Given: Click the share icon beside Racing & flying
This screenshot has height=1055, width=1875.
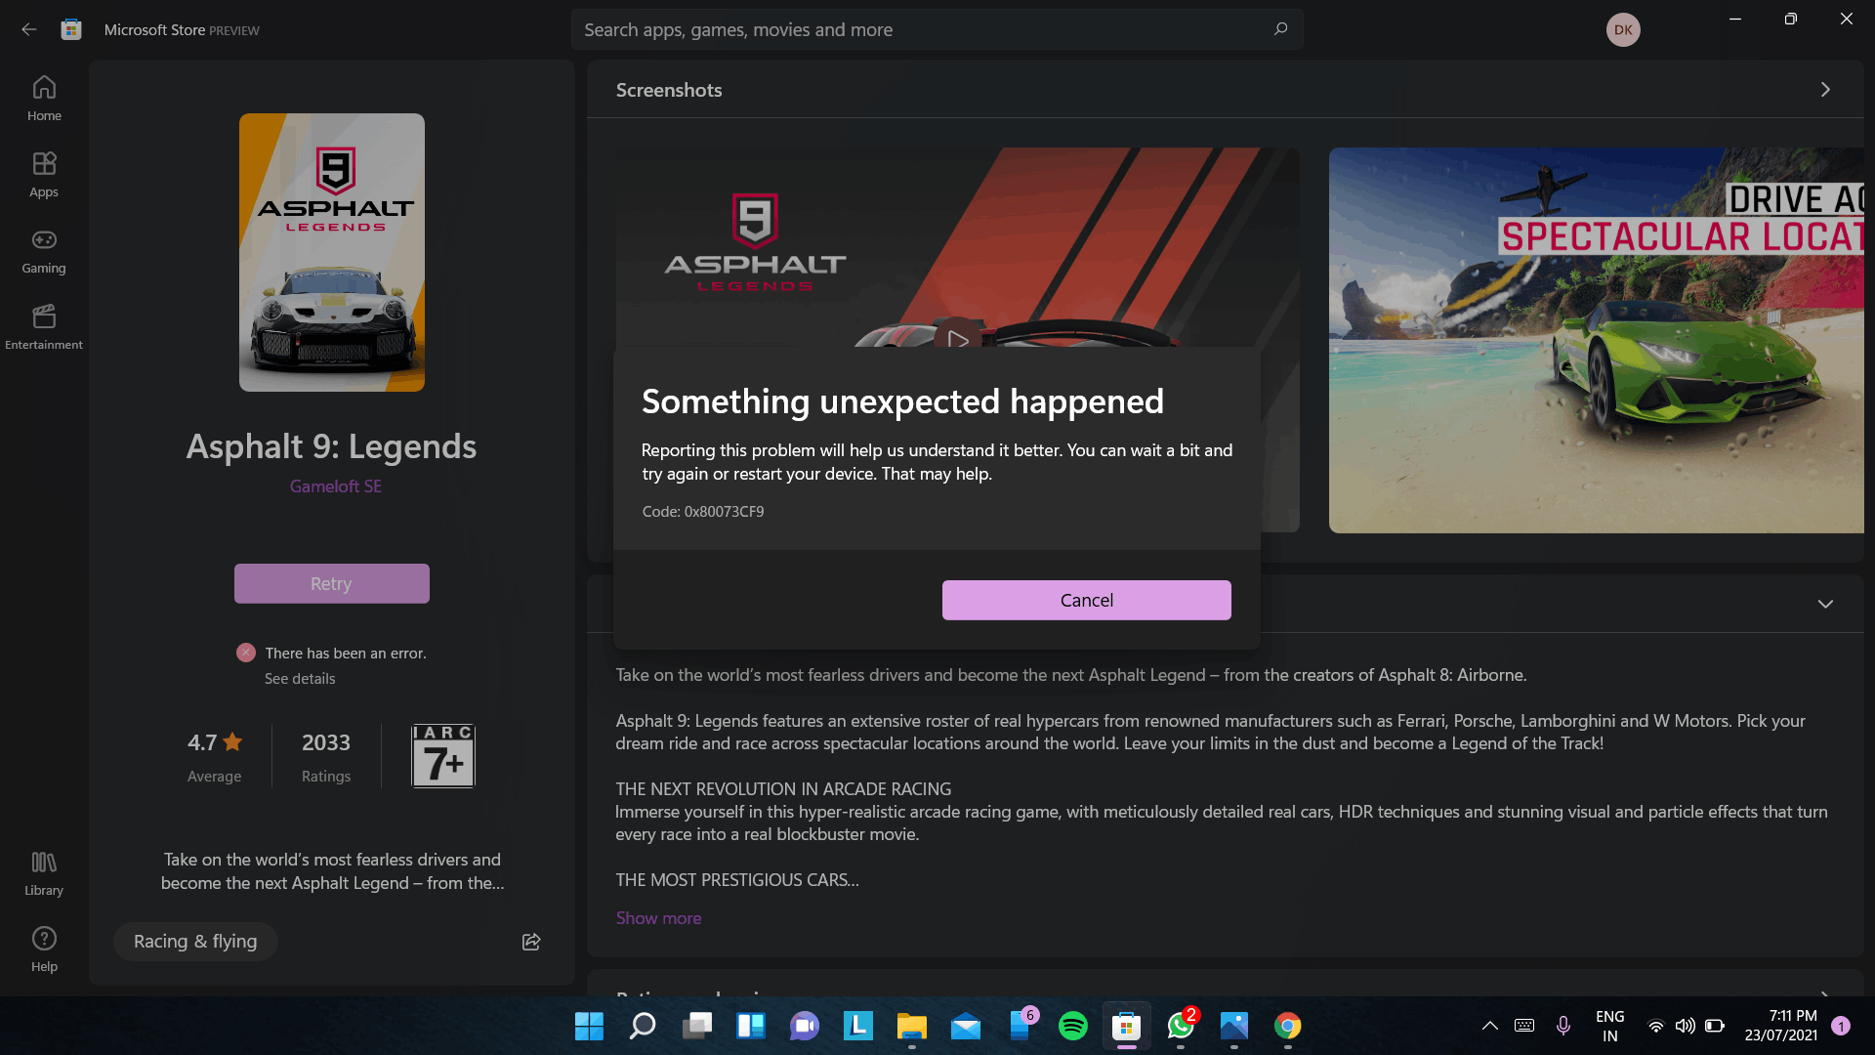Looking at the screenshot, I should click(531, 942).
